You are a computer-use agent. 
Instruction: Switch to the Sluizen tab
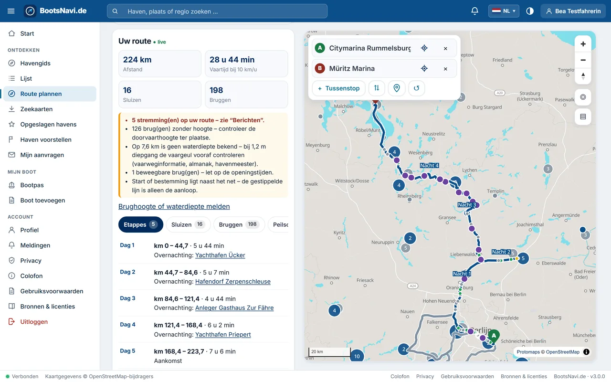click(x=188, y=224)
